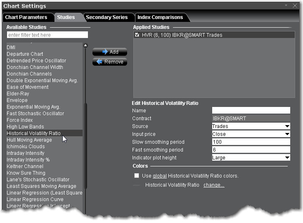Click the Historical Volatility Ratio color line swatch
Image resolution: width=303 pixels, height=223 pixels.
click(137, 185)
